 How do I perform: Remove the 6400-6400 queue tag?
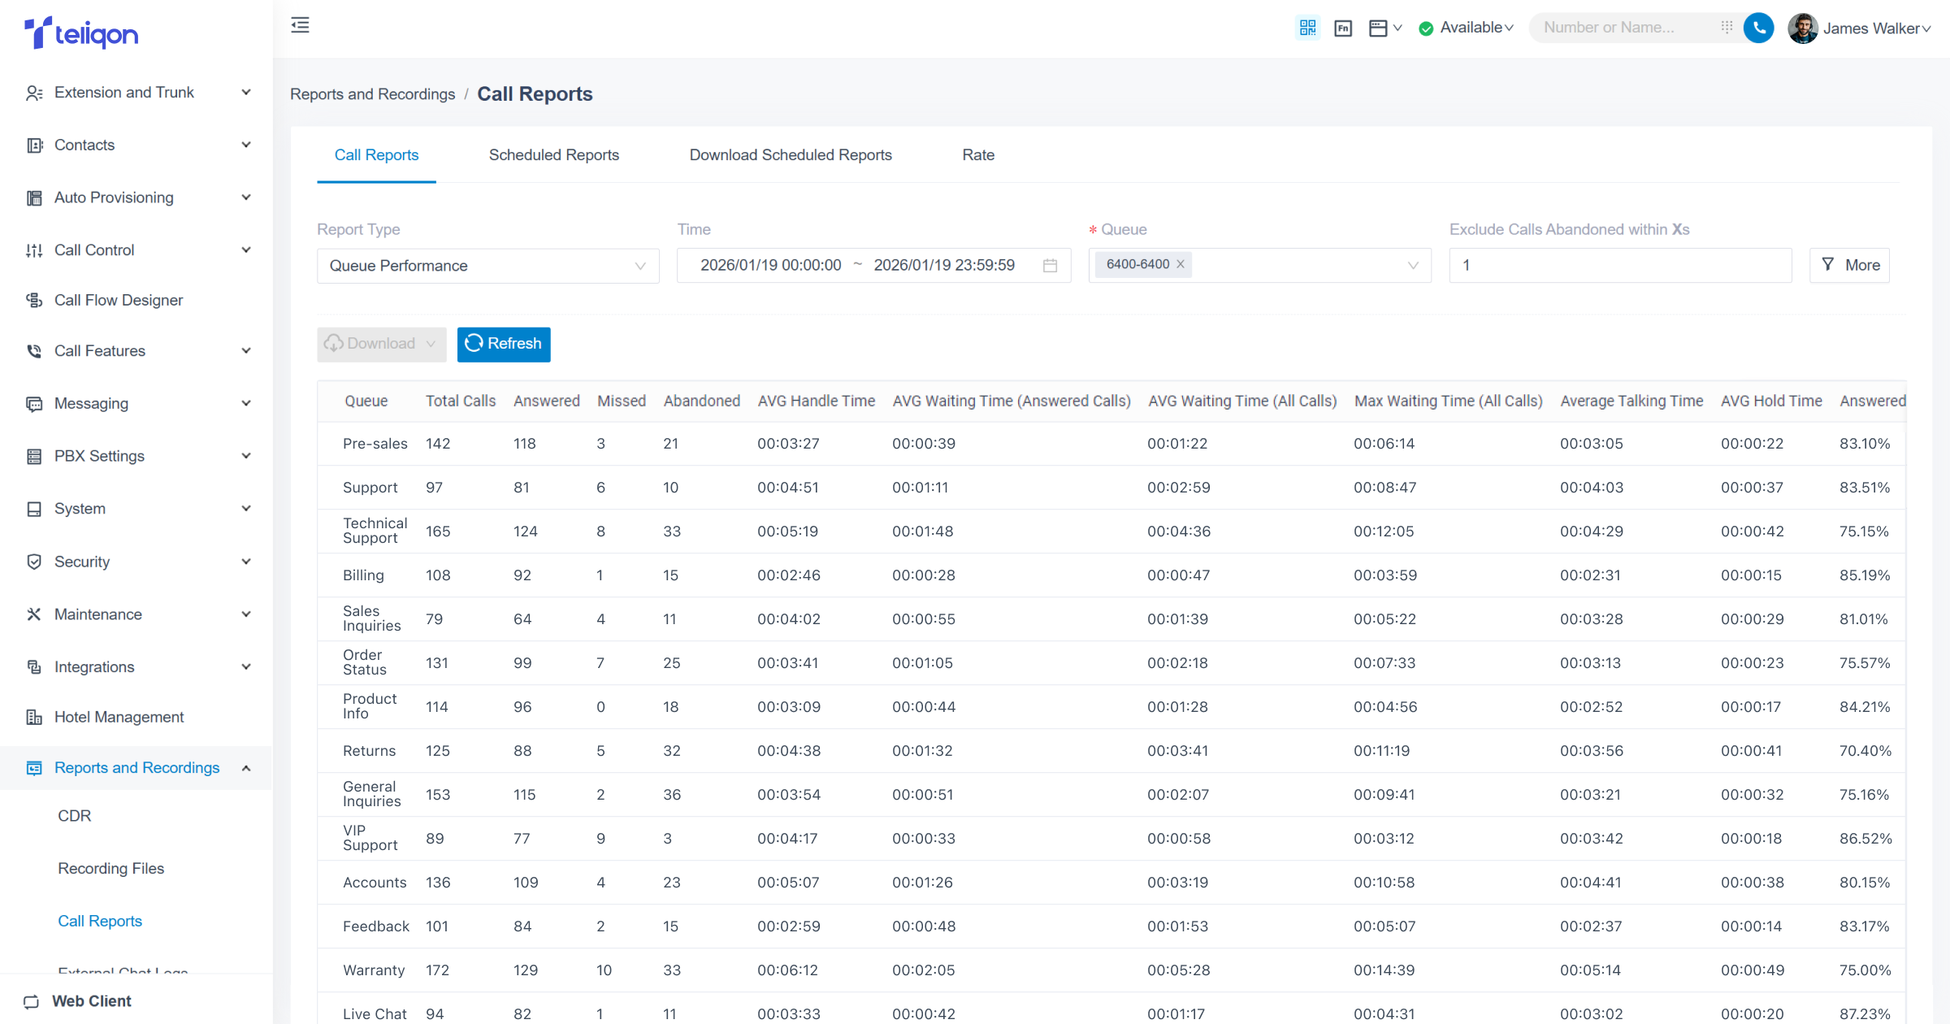[1181, 264]
